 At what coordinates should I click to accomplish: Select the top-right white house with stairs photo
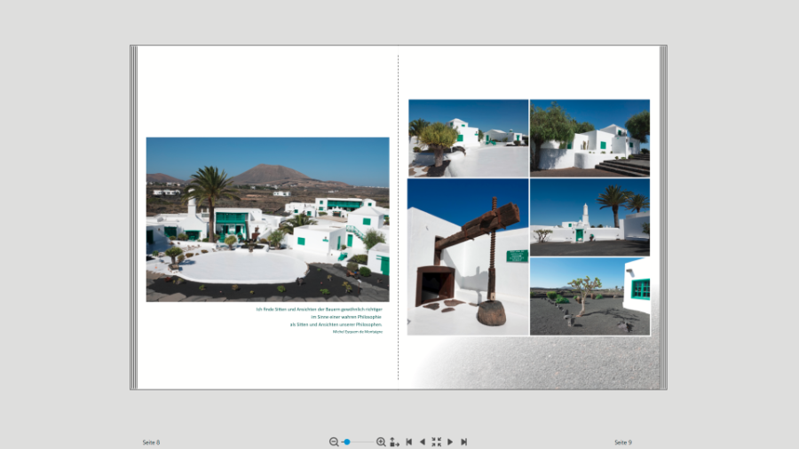(589, 138)
